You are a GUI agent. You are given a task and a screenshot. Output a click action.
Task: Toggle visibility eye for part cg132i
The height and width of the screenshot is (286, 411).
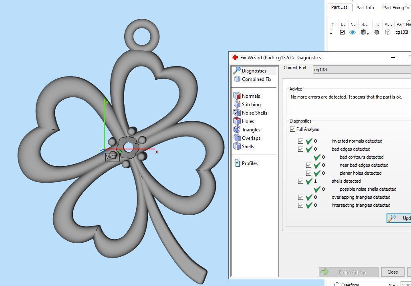pos(353,32)
